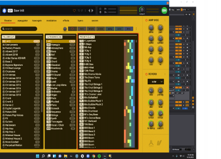
Task: Select the Vocal / Choir category
Action: 61,125
